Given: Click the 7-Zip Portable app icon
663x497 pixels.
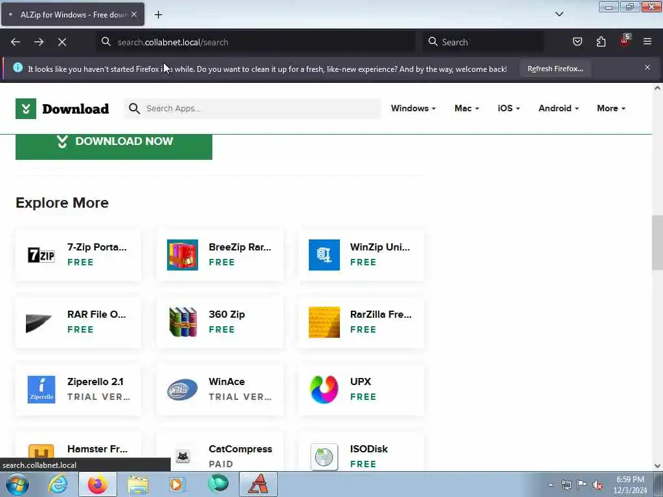Looking at the screenshot, I should pyautogui.click(x=41, y=255).
